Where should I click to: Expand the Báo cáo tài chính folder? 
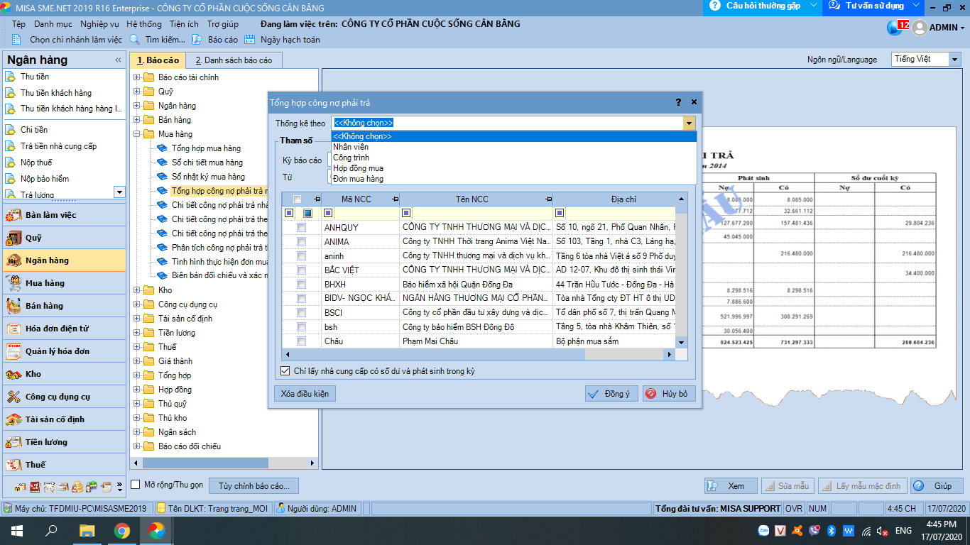pos(136,77)
